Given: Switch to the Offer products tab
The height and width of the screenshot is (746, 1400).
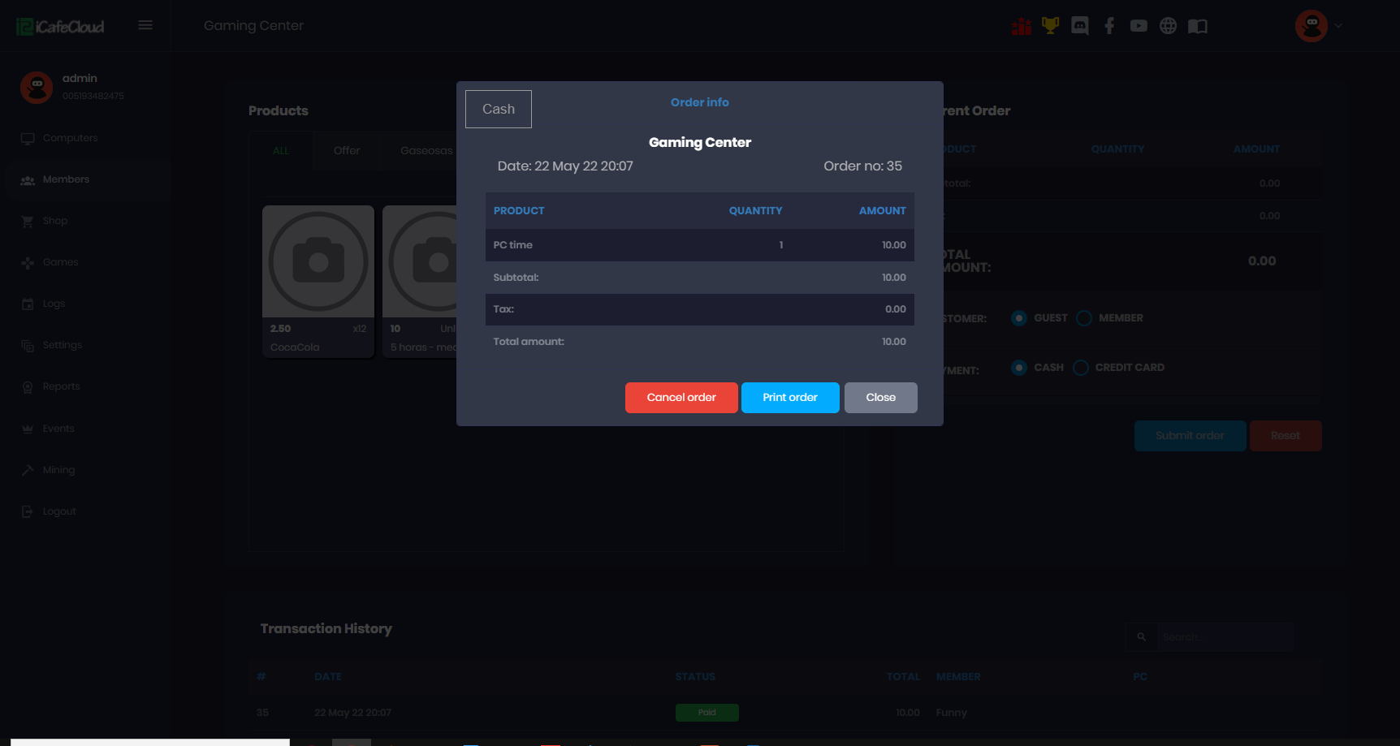Looking at the screenshot, I should pos(346,150).
